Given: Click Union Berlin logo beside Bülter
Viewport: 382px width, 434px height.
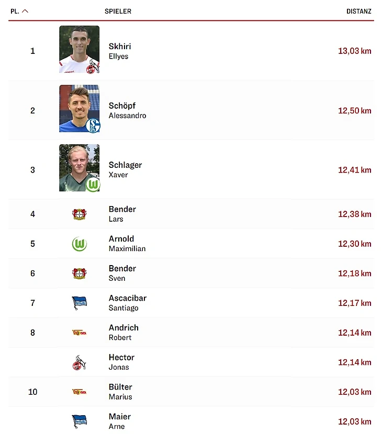Looking at the screenshot, I should pos(79,392).
